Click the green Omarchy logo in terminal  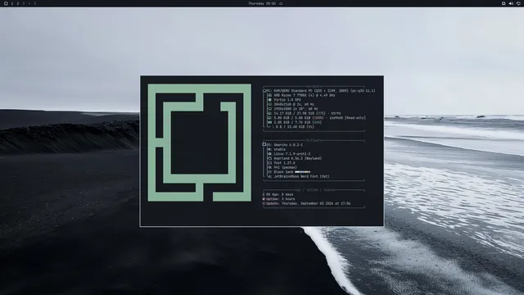point(200,143)
